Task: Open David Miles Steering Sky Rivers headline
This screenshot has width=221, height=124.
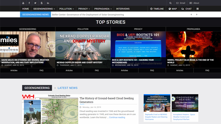Action: coord(25,61)
